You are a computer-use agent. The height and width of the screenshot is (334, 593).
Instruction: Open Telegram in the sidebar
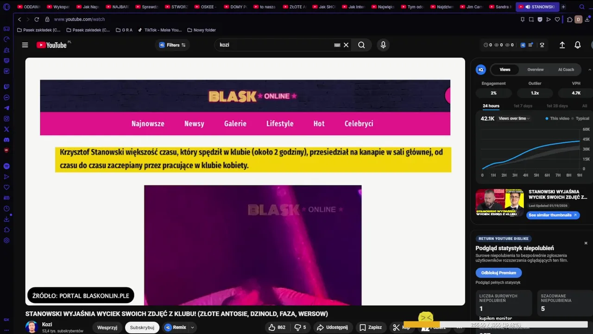(6, 108)
